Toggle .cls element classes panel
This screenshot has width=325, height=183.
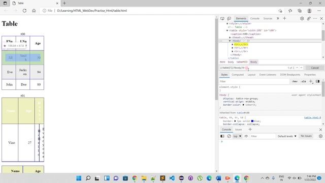coord(304,81)
